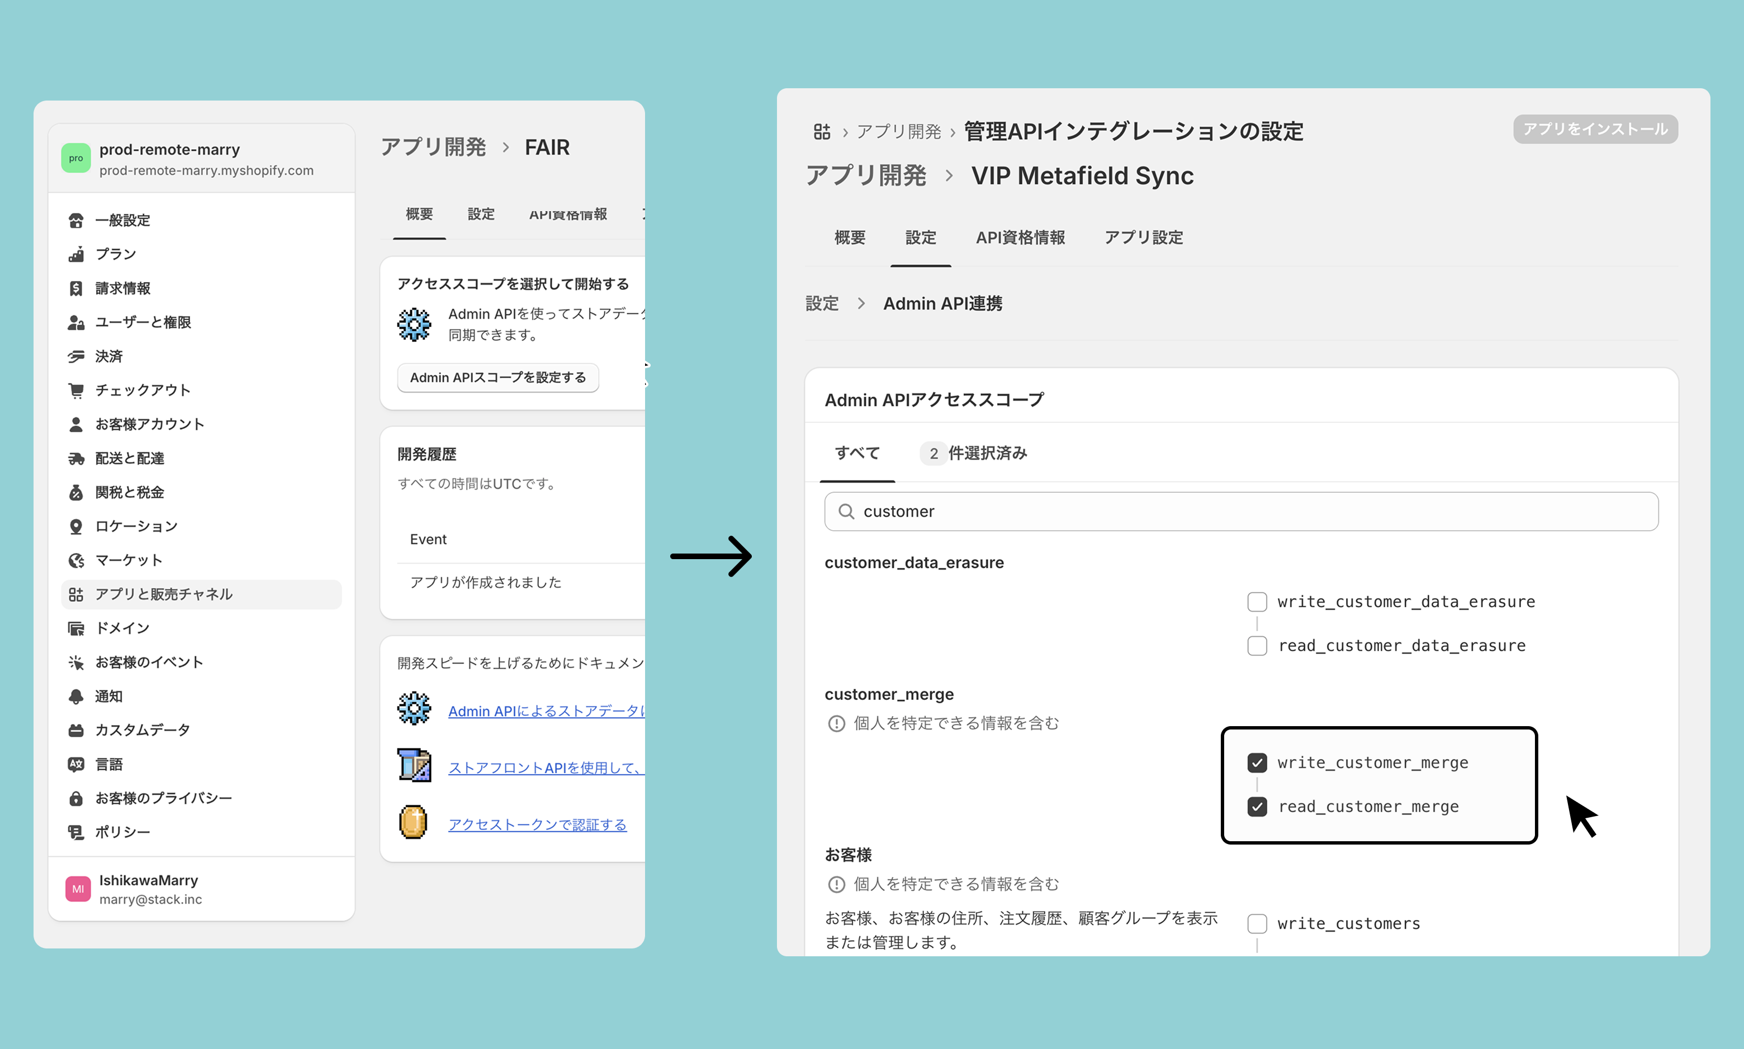The image size is (1744, 1049).
Task: Uncheck write_customer_merge checkbox
Action: [1257, 762]
